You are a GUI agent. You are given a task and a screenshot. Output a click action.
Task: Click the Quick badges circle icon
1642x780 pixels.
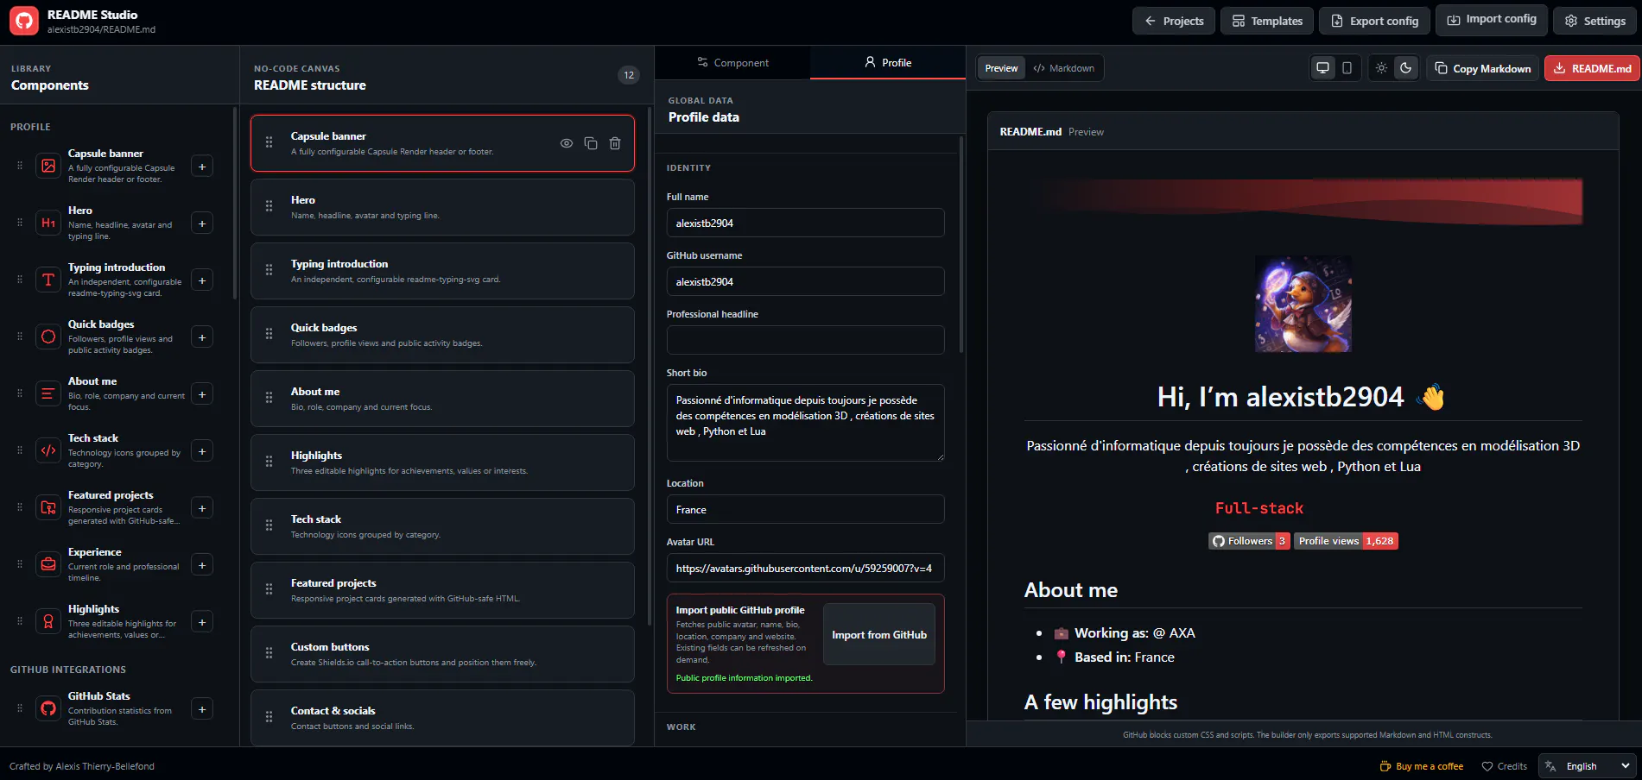(x=48, y=337)
